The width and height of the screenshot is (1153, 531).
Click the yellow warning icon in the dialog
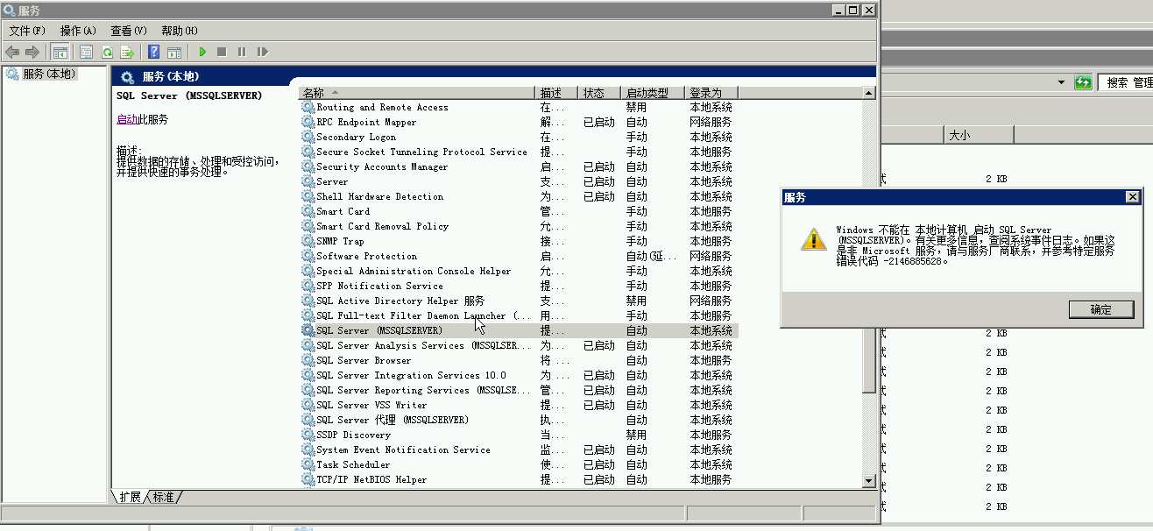(x=814, y=237)
